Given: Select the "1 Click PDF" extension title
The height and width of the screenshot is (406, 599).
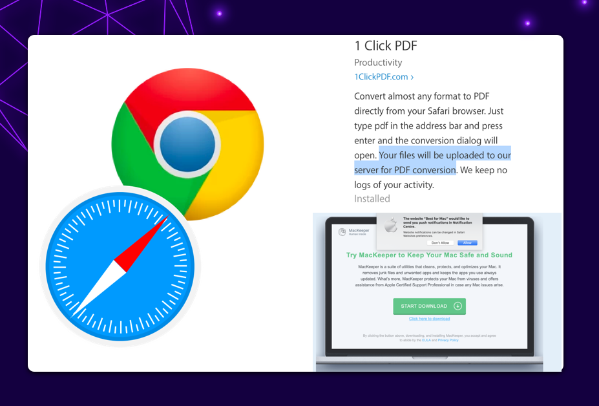Looking at the screenshot, I should tap(386, 46).
